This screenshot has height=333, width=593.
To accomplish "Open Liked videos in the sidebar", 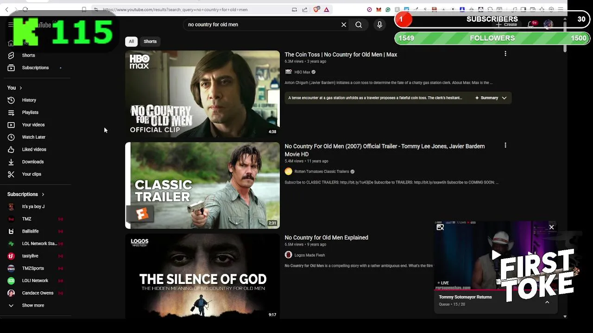I will click(35, 149).
